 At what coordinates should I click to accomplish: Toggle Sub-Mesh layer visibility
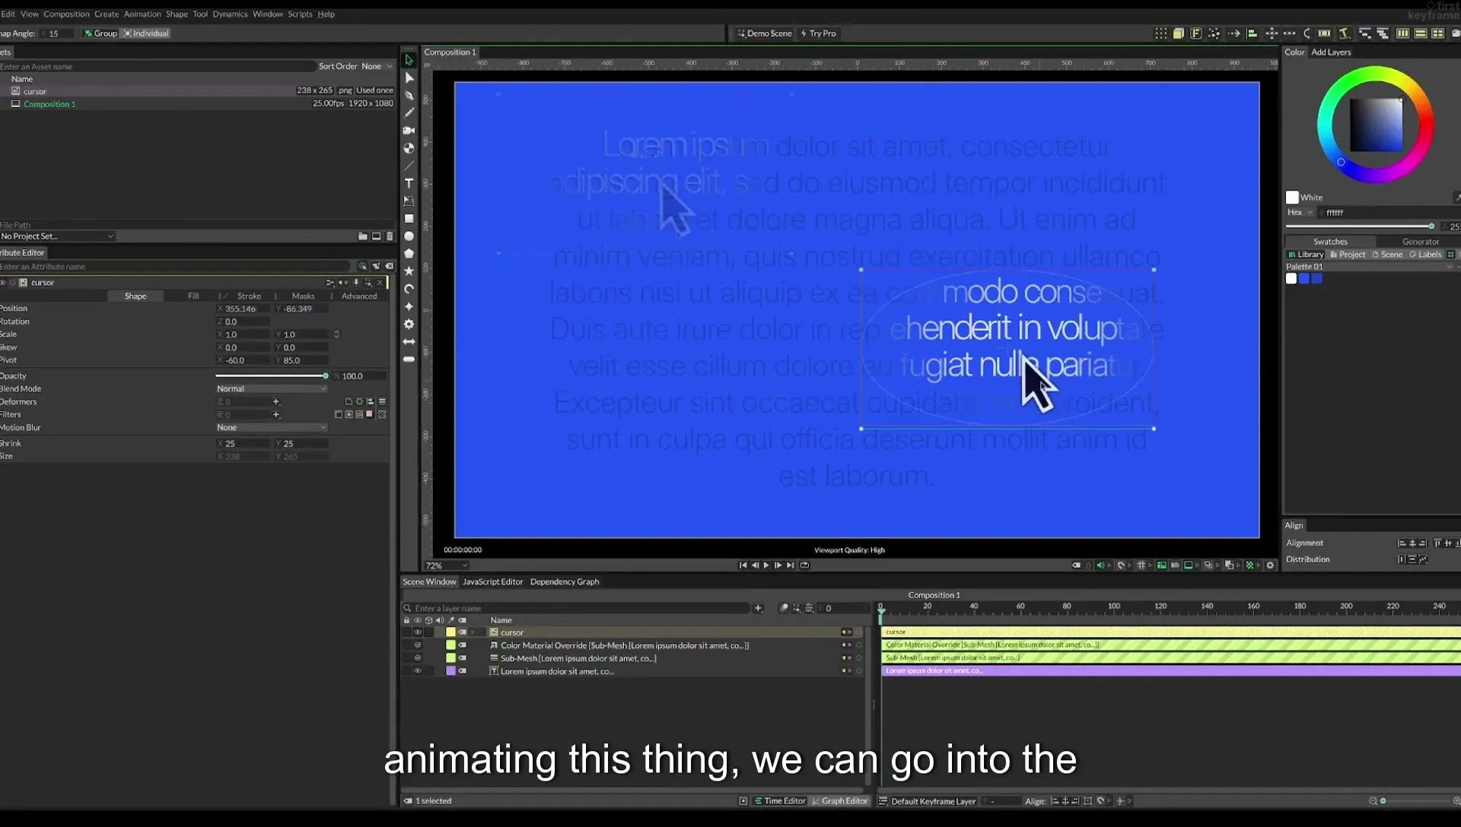click(x=417, y=658)
